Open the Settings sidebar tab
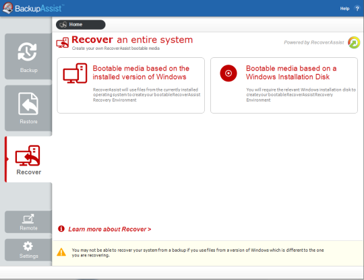 [x=28, y=250]
